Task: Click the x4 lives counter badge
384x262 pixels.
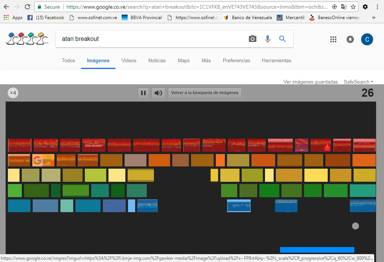Action: (x=13, y=93)
